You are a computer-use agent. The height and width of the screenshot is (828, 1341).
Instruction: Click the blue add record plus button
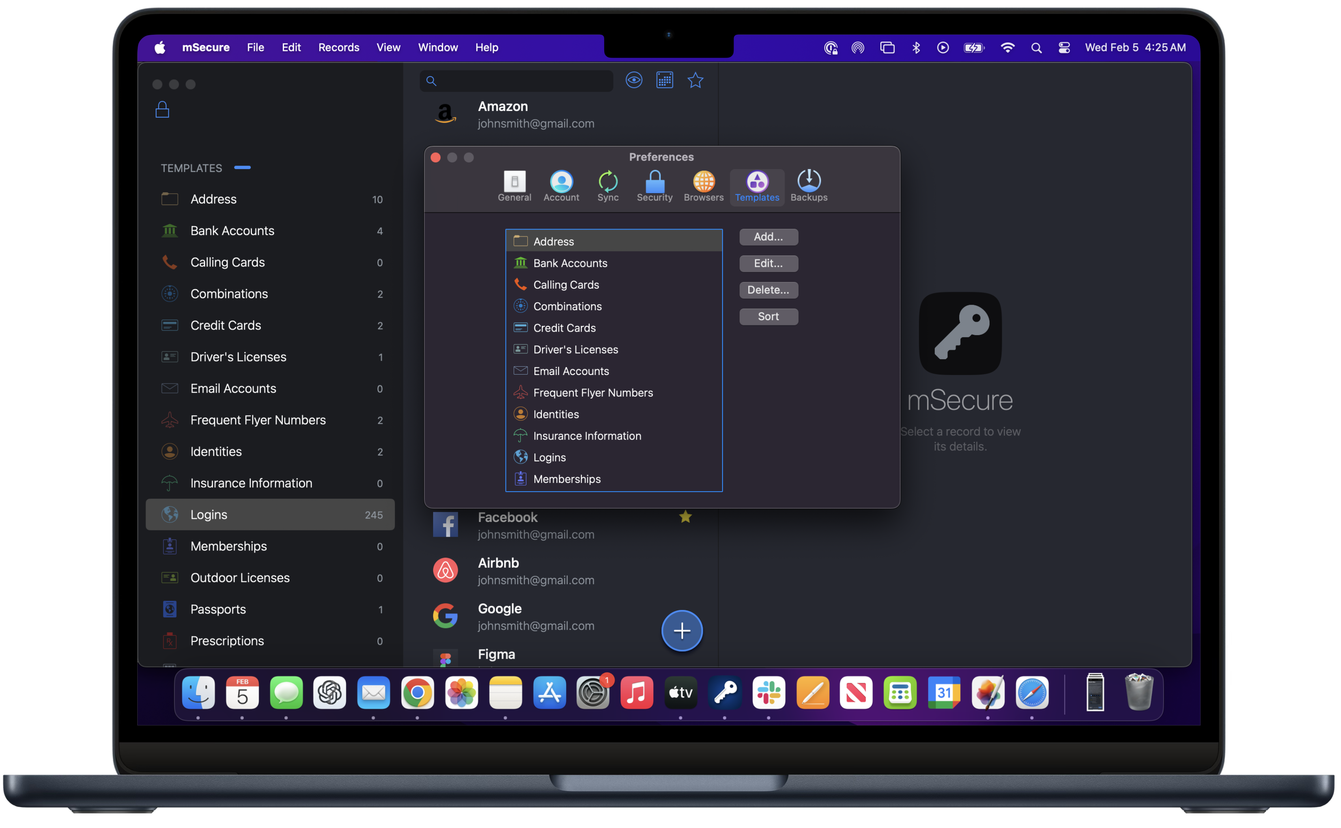tap(682, 631)
